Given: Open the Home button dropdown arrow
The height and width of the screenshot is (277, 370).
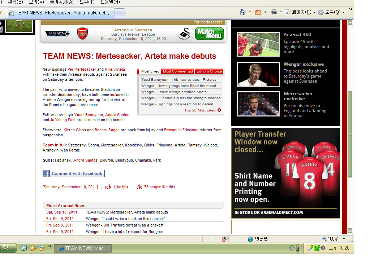Looking at the screenshot, I should (x=250, y=12).
